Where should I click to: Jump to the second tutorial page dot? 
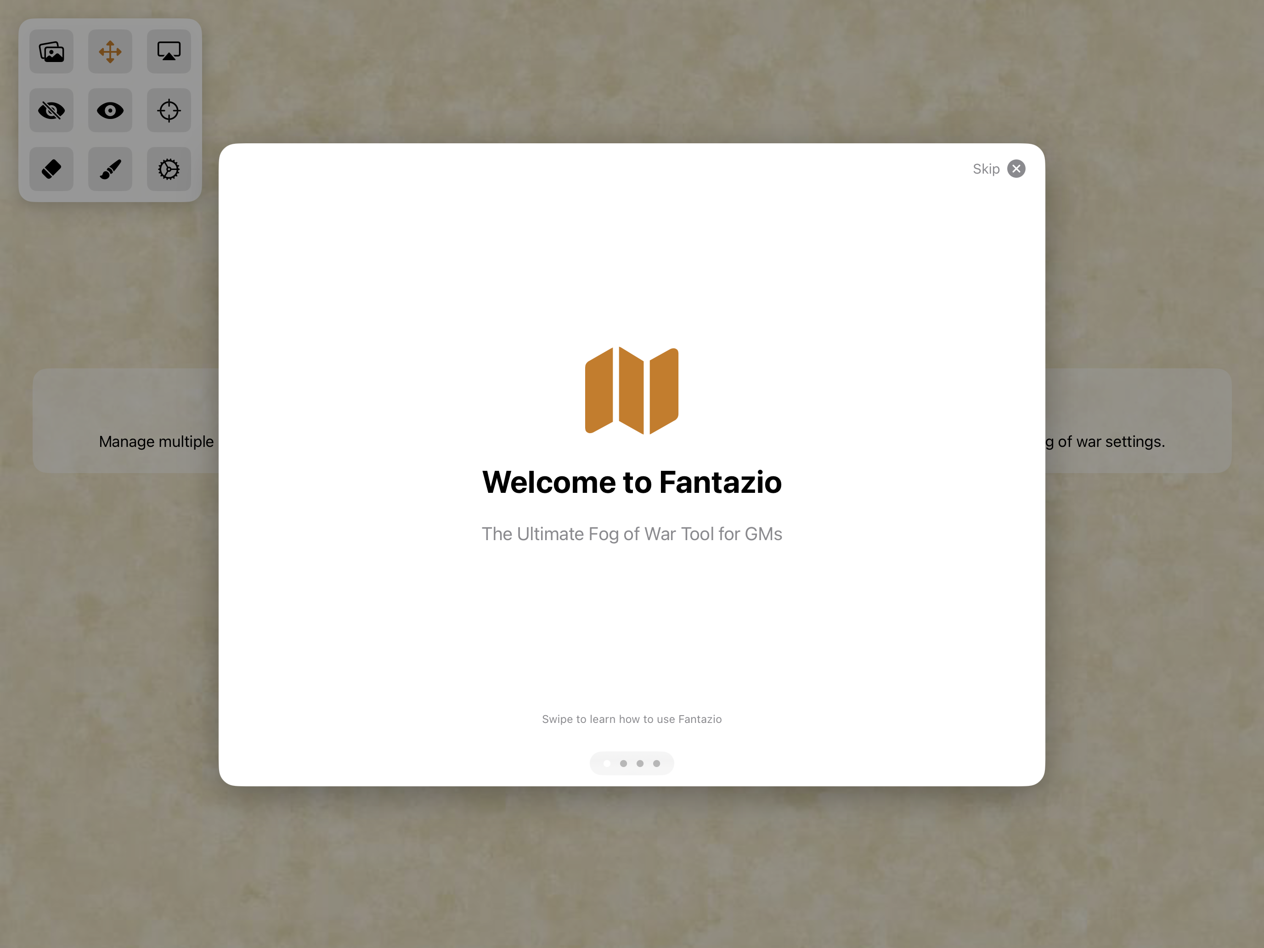[623, 763]
